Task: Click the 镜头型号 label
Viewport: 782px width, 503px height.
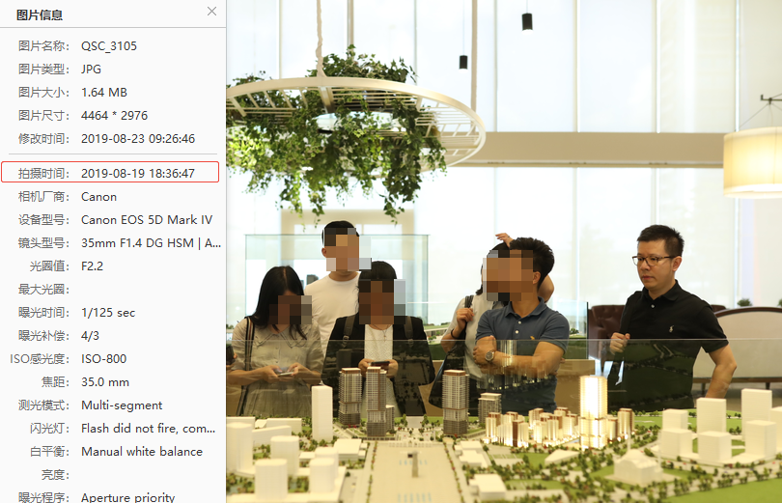Action: (x=43, y=243)
